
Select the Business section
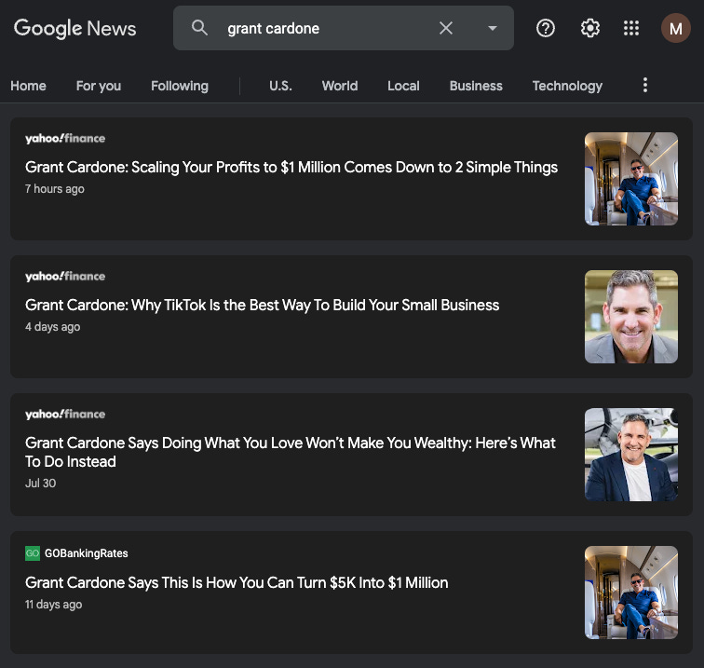point(476,86)
